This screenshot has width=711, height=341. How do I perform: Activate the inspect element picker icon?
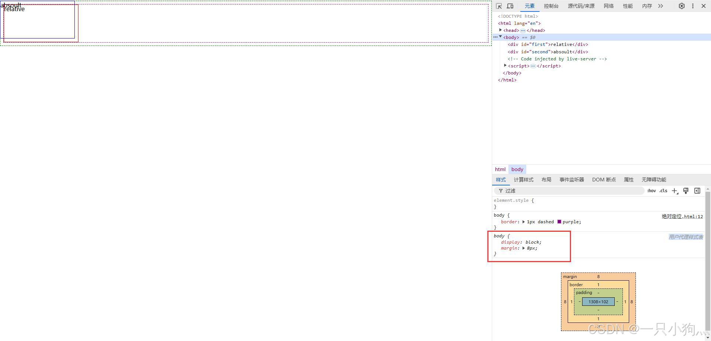[x=499, y=6]
